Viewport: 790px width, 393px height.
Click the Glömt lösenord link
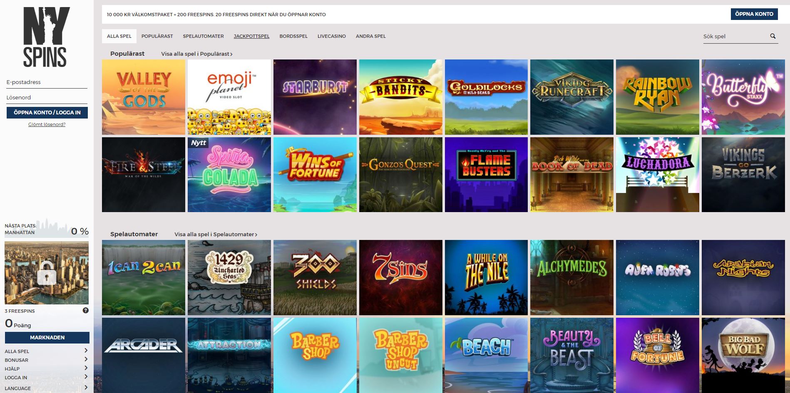point(47,124)
